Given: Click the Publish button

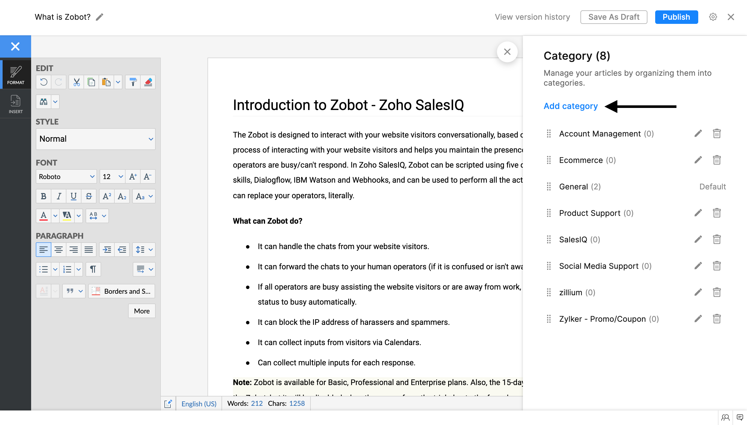Looking at the screenshot, I should pos(676,17).
